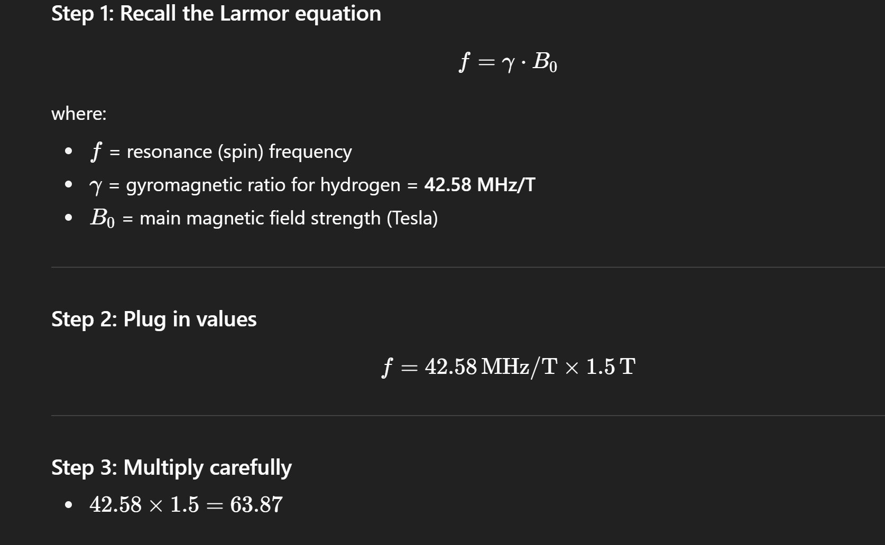Click the 'Step 1: Recall the Larmor equation' heading
Image resolution: width=885 pixels, height=545 pixels.
(216, 13)
